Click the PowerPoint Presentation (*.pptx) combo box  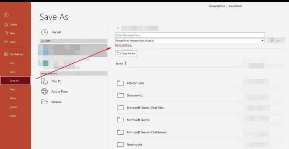190,41
